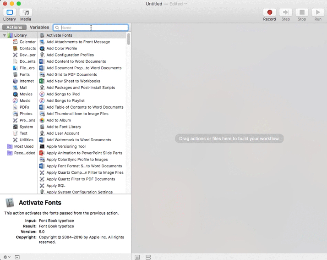The image size is (327, 260).
Task: Select the Music category
Action: tap(22, 101)
